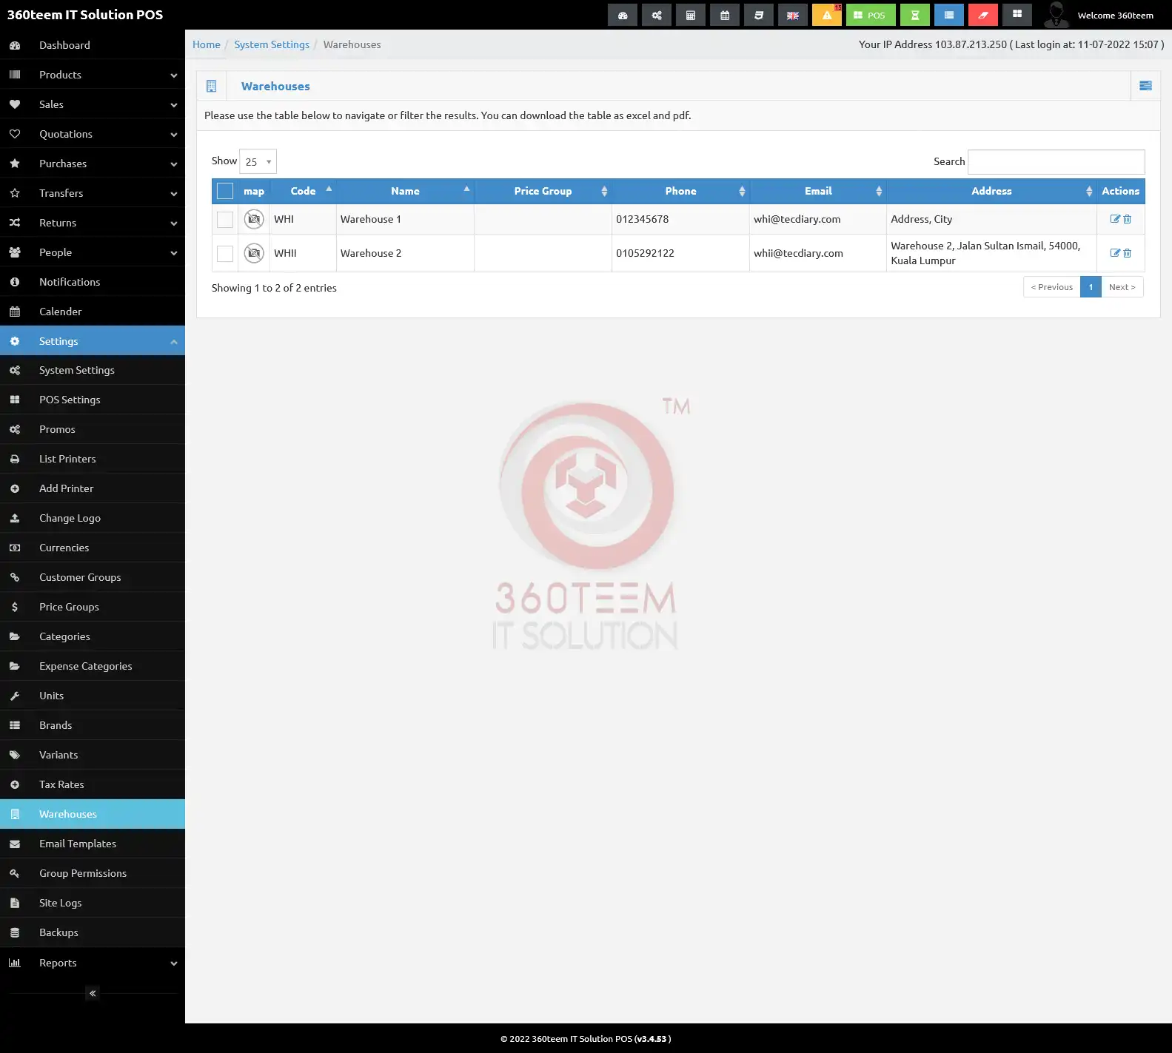The height and width of the screenshot is (1053, 1172).
Task: Check the checkbox for Warehouse 1 row
Action: coord(225,220)
